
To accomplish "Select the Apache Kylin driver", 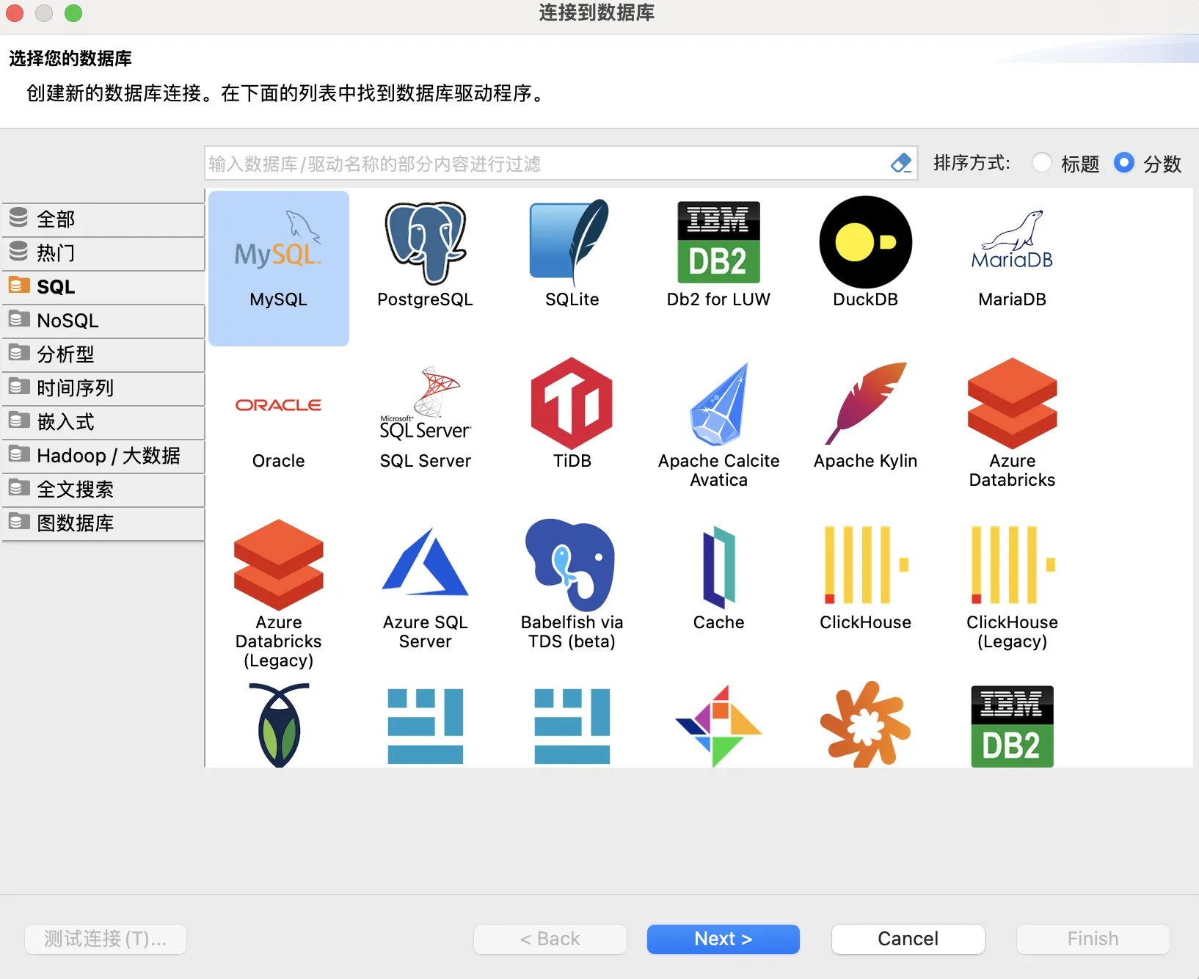I will click(x=866, y=415).
